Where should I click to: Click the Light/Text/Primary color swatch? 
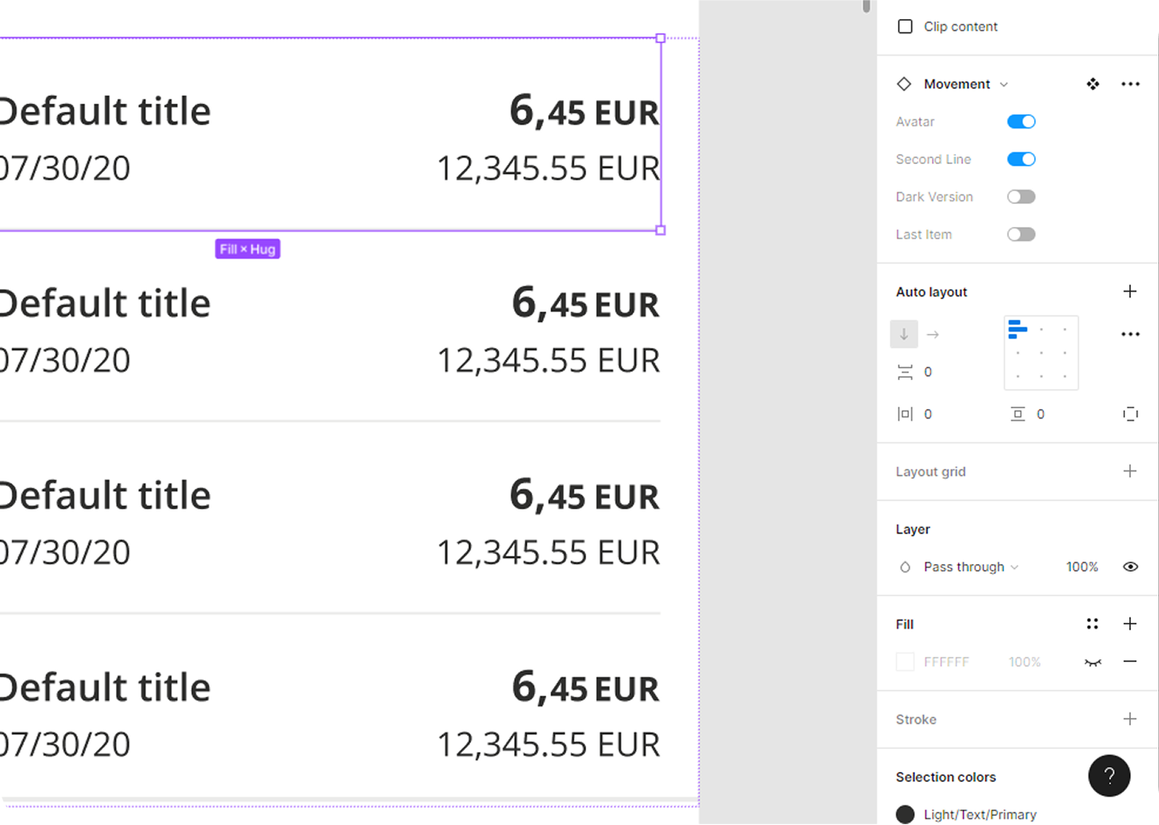tap(906, 814)
